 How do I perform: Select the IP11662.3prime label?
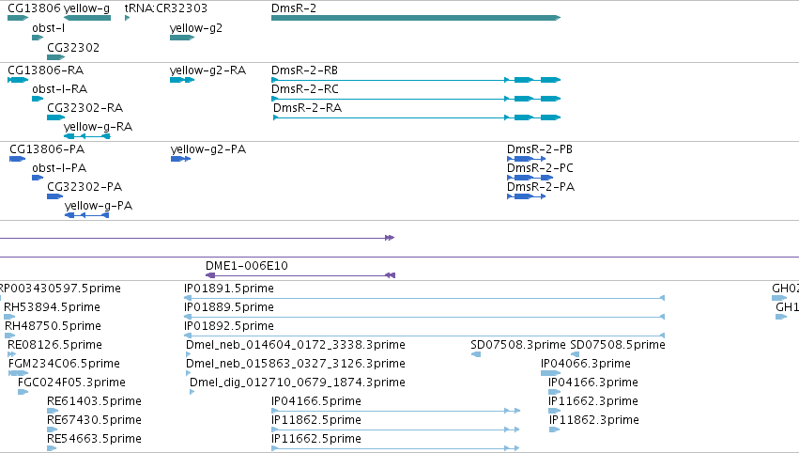point(593,401)
